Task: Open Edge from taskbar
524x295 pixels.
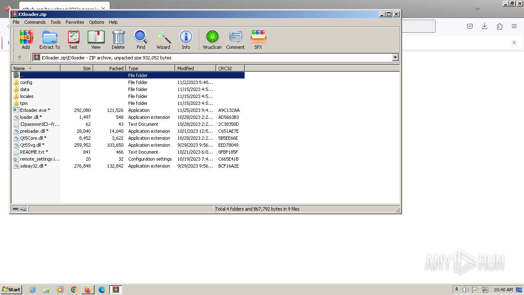Action: [x=102, y=290]
